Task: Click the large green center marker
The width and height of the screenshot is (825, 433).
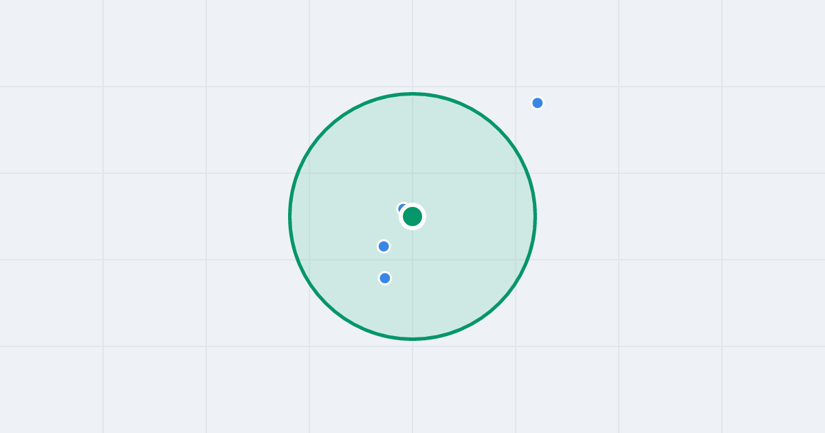Action: (x=412, y=216)
